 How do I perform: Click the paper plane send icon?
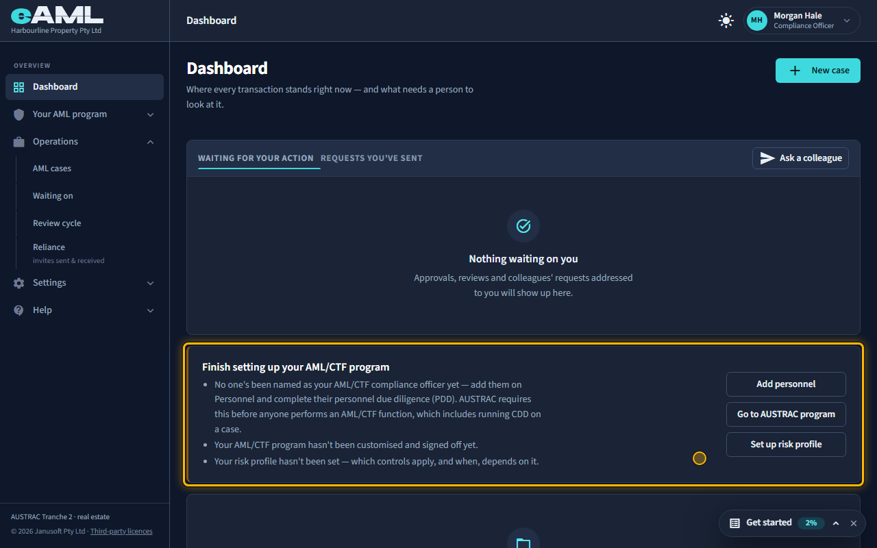(767, 158)
